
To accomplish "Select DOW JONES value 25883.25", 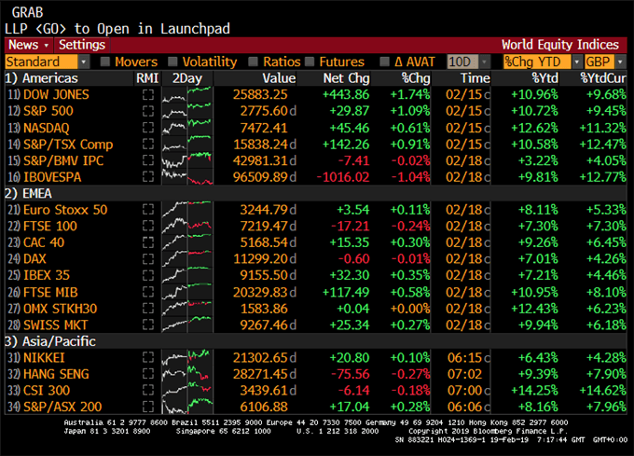I will click(x=260, y=94).
